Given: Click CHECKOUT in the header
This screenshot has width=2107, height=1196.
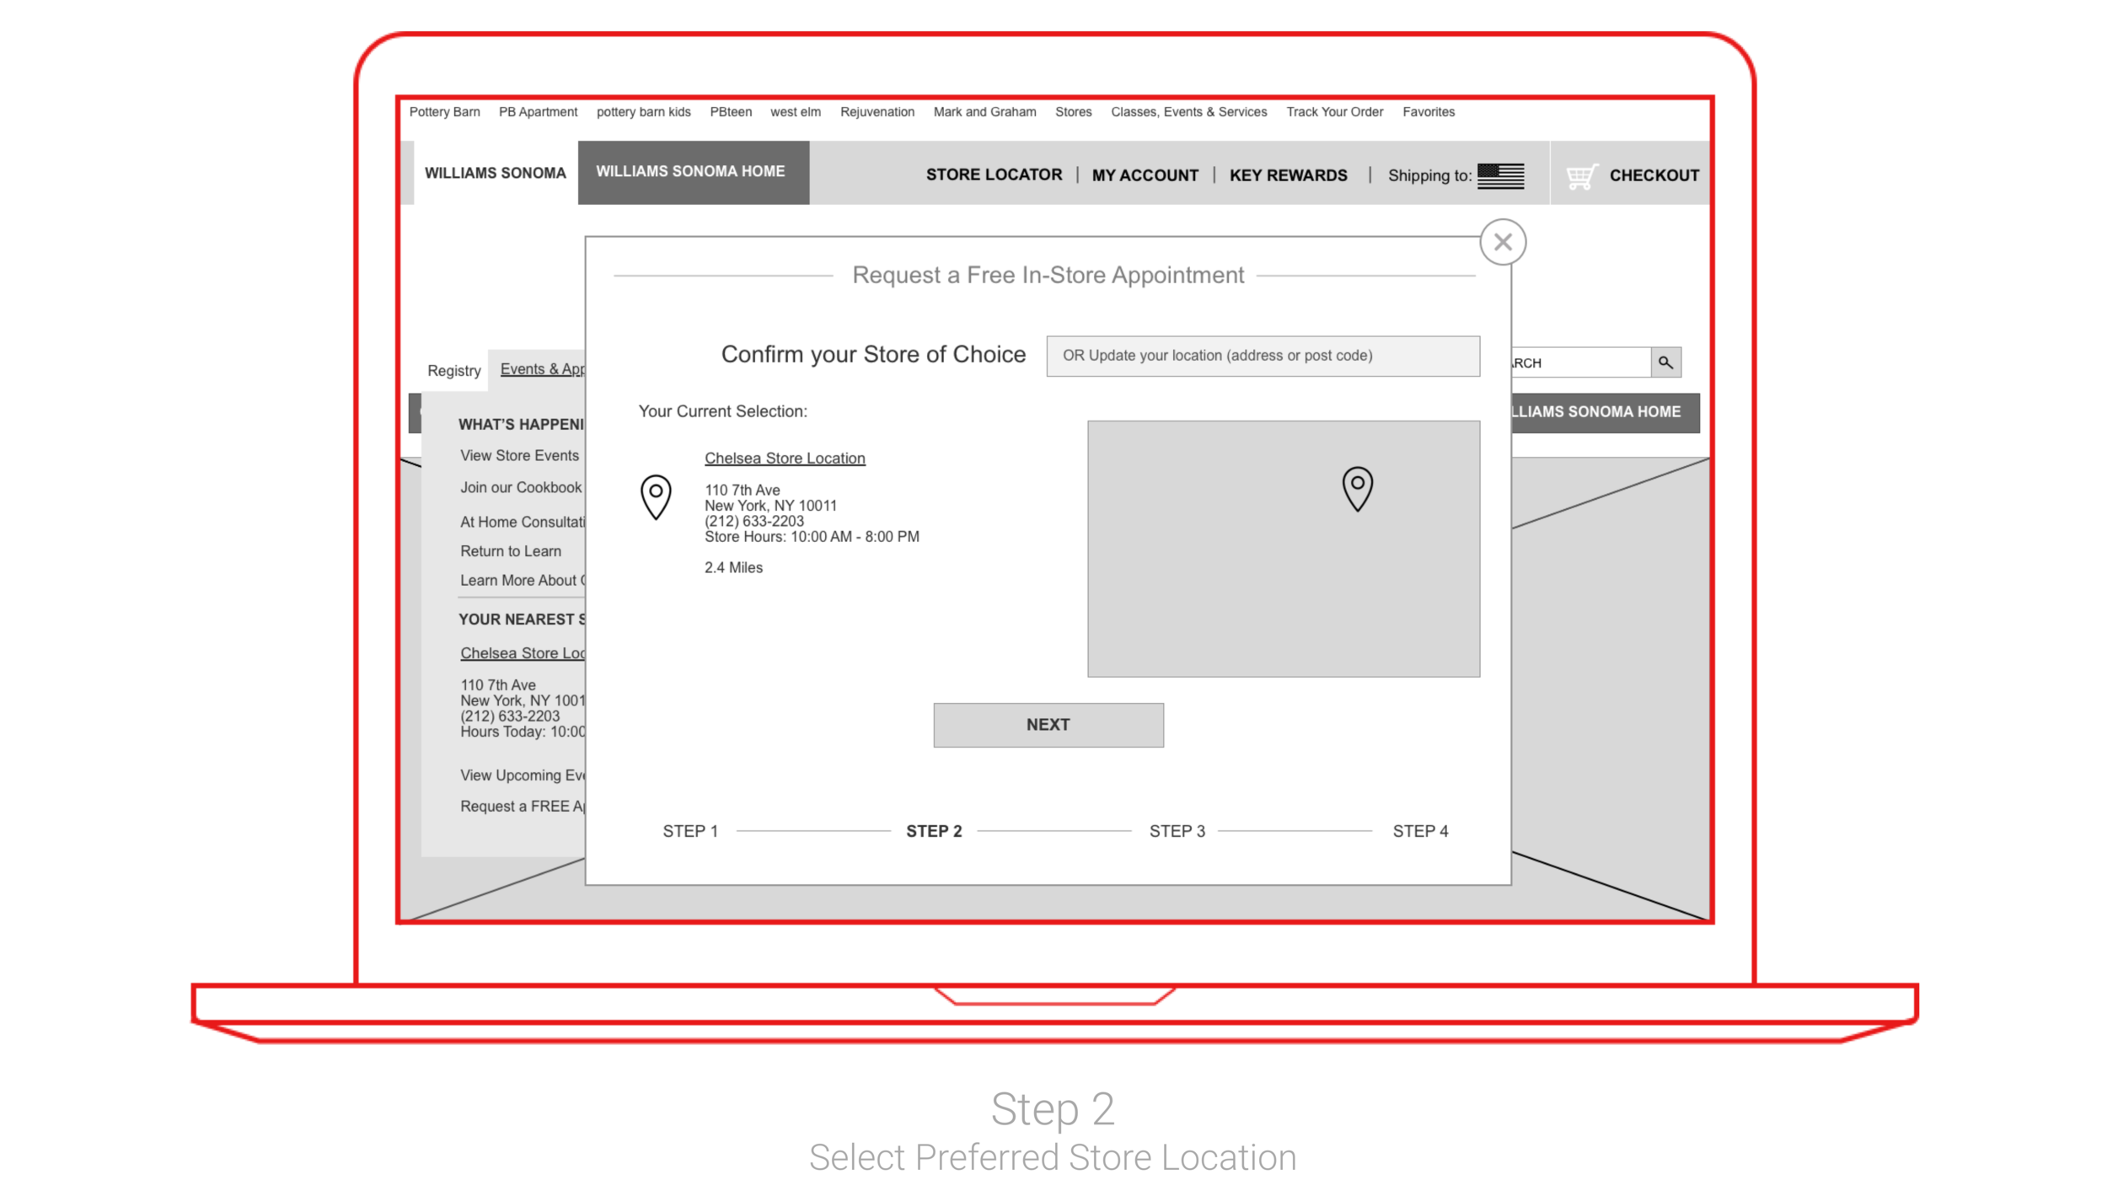Looking at the screenshot, I should coord(1654,175).
